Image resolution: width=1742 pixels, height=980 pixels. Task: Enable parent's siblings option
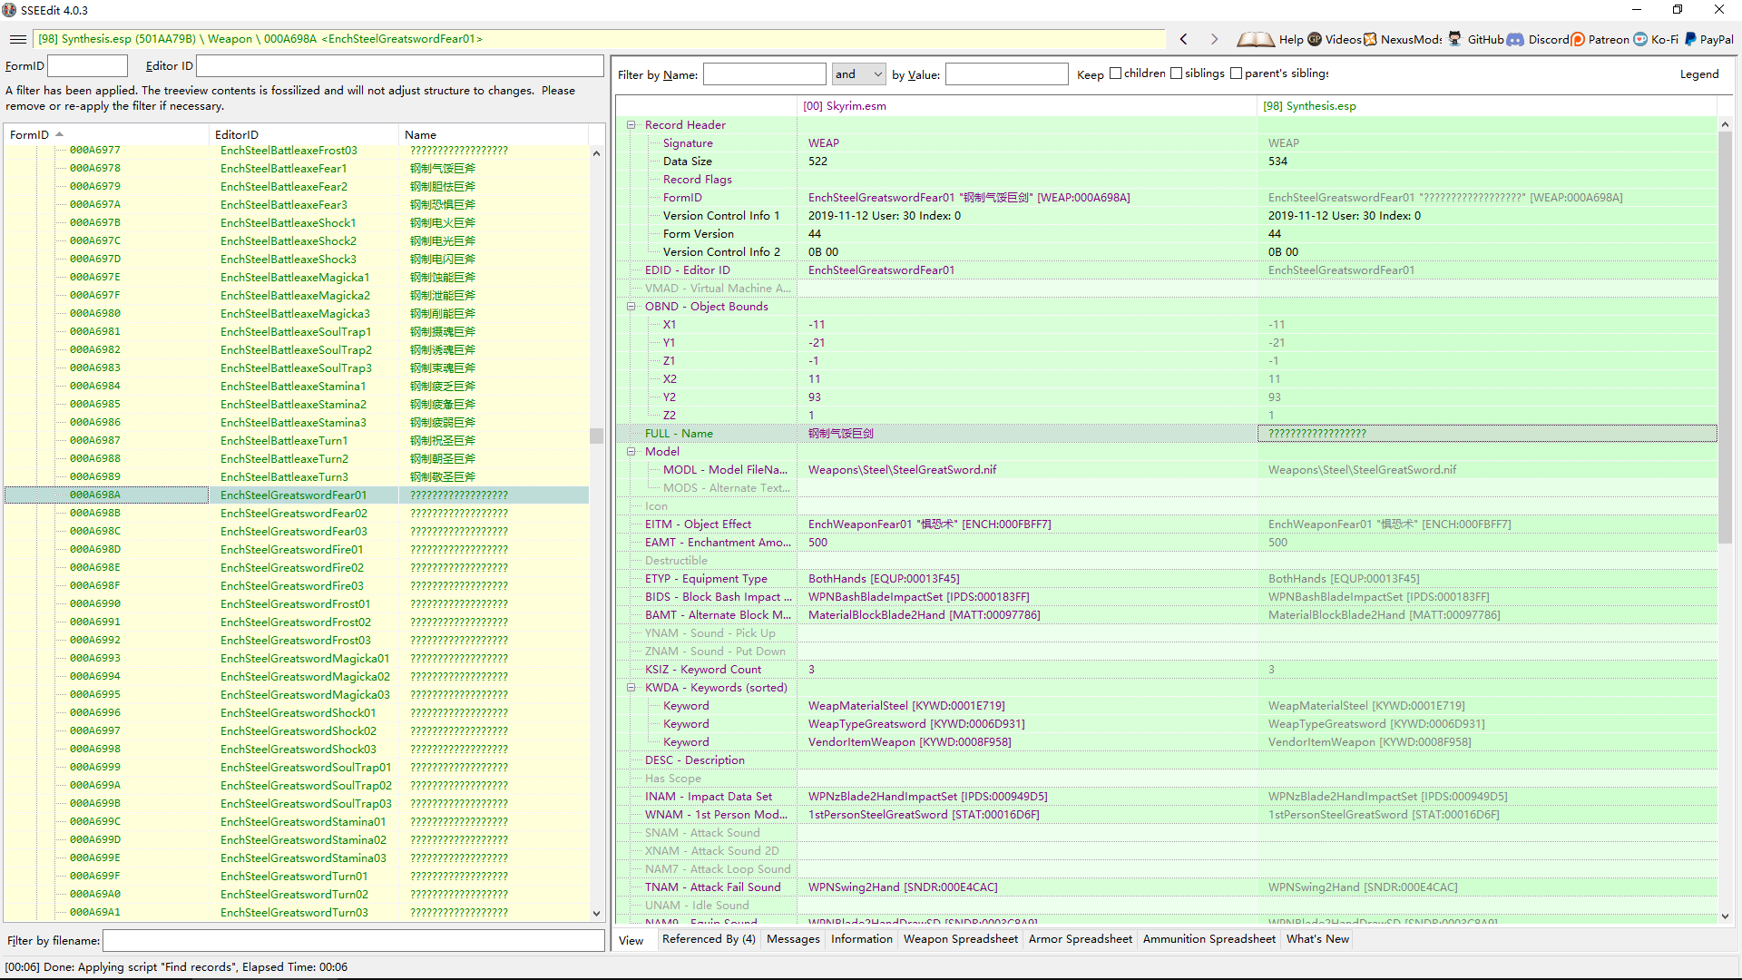[1236, 73]
